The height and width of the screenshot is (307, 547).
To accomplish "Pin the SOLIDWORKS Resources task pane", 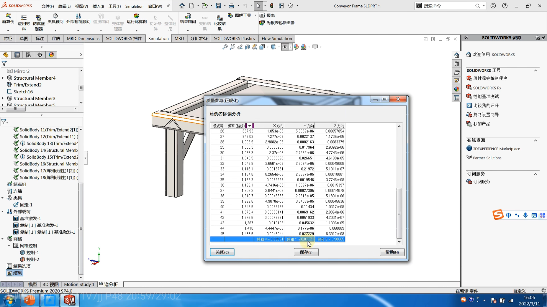I will coord(543,38).
